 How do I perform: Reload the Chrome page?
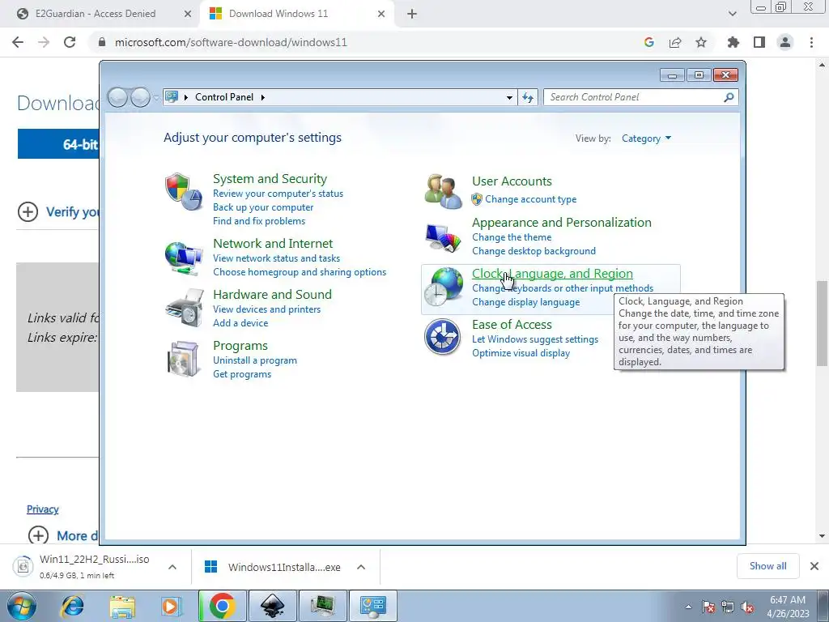coord(70,42)
